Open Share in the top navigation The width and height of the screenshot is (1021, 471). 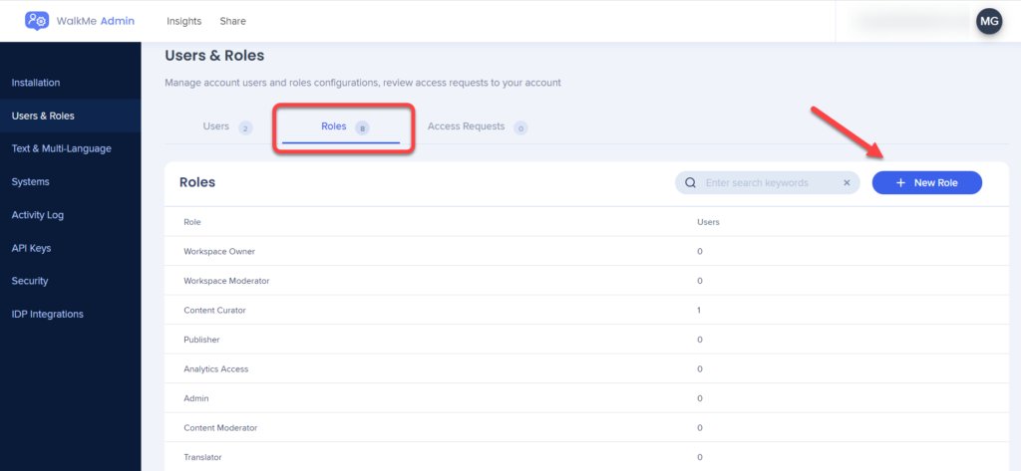pos(232,21)
